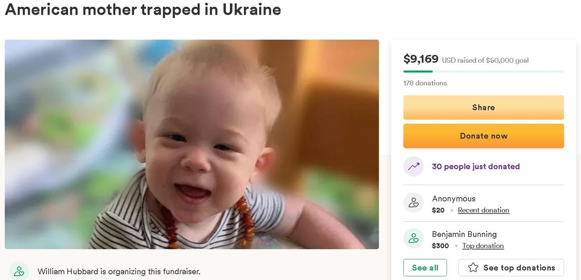581x280 pixels.
Task: Follow the Top donation link
Action: pyautogui.click(x=483, y=246)
